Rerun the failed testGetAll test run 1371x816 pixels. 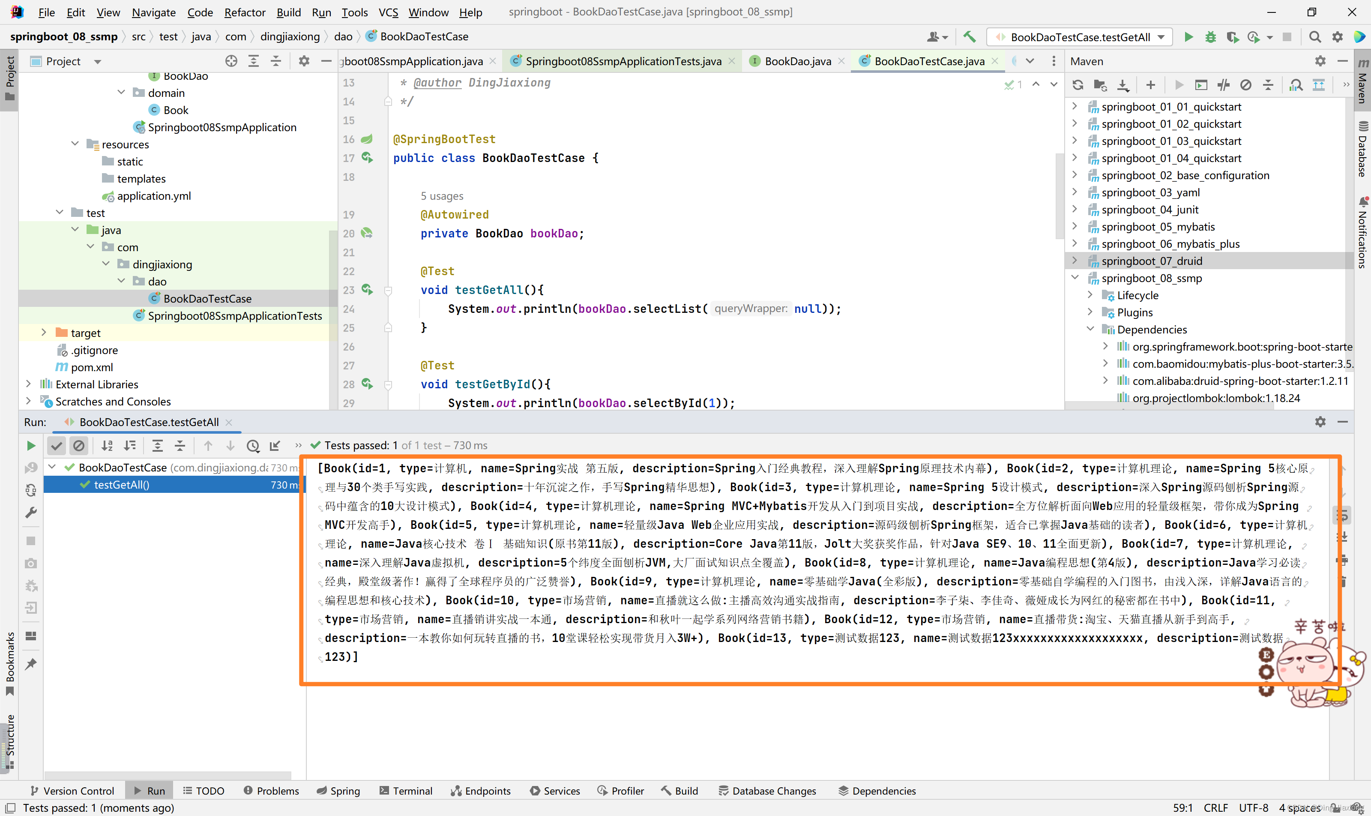pos(31,445)
